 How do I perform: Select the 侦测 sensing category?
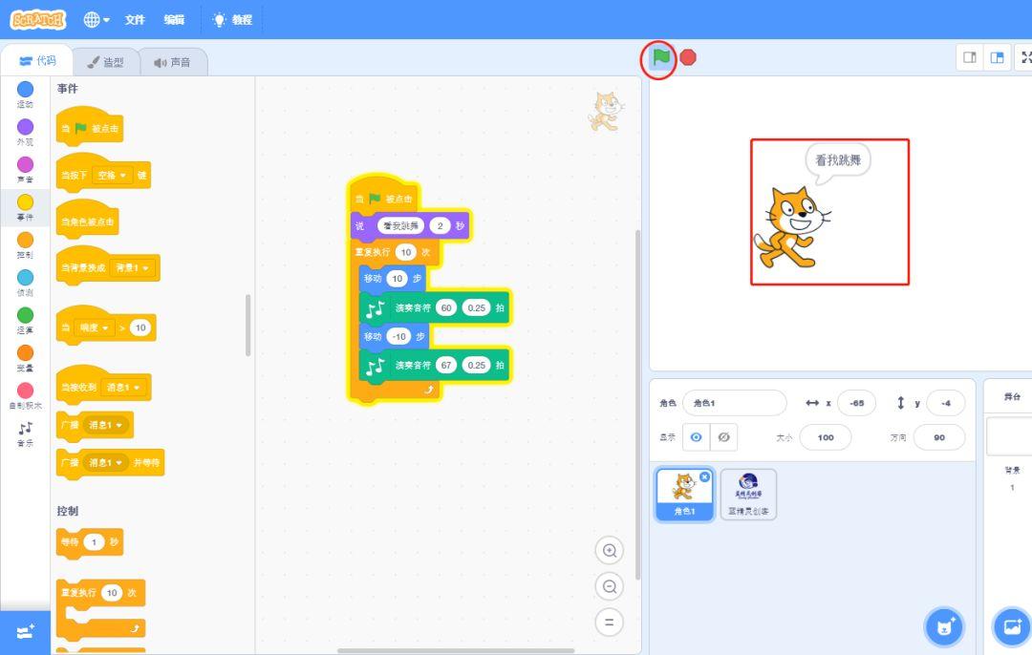tap(25, 282)
